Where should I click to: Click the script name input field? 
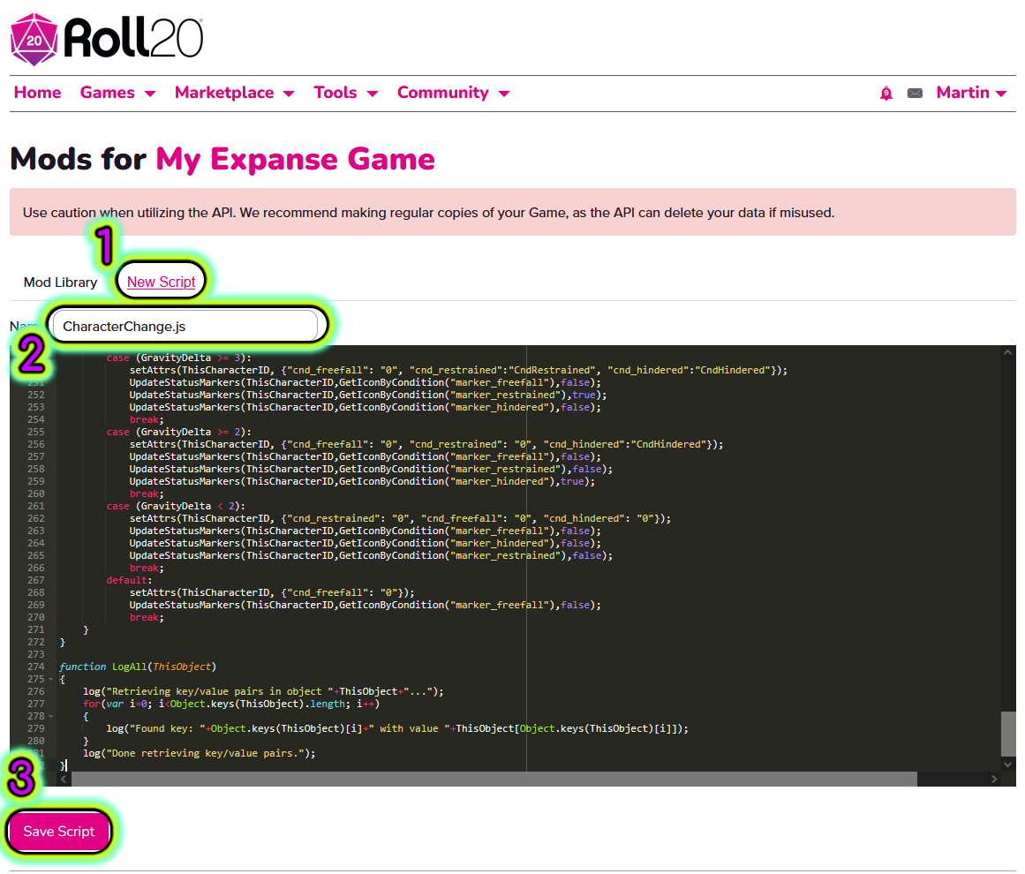coord(185,326)
